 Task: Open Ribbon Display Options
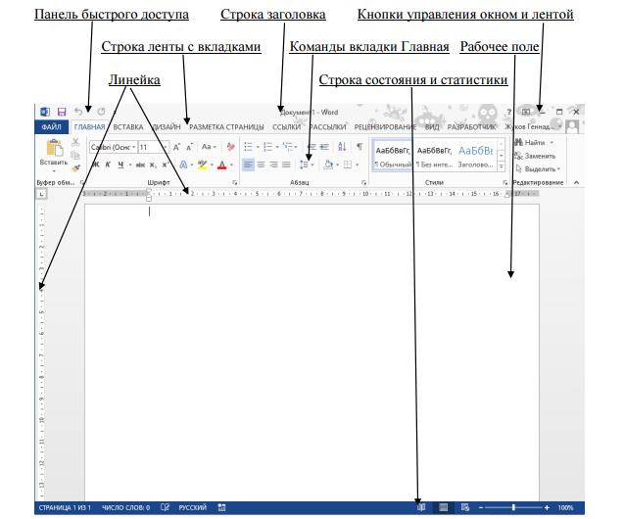[x=526, y=112]
